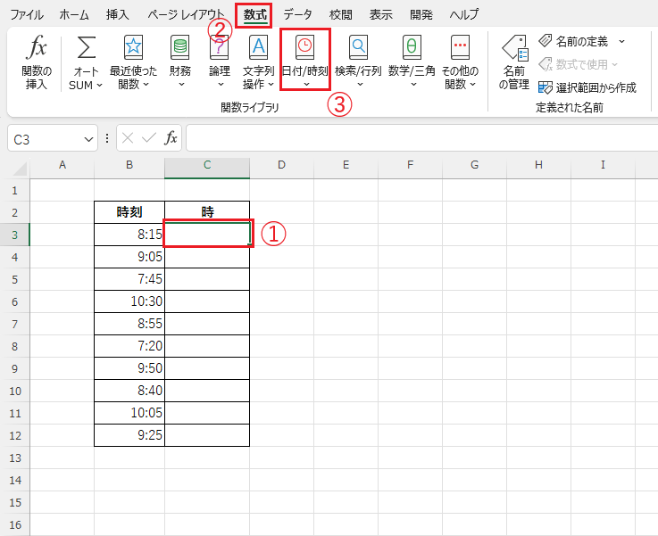Click the cancel X in formula bar
658x536 pixels.
point(128,138)
